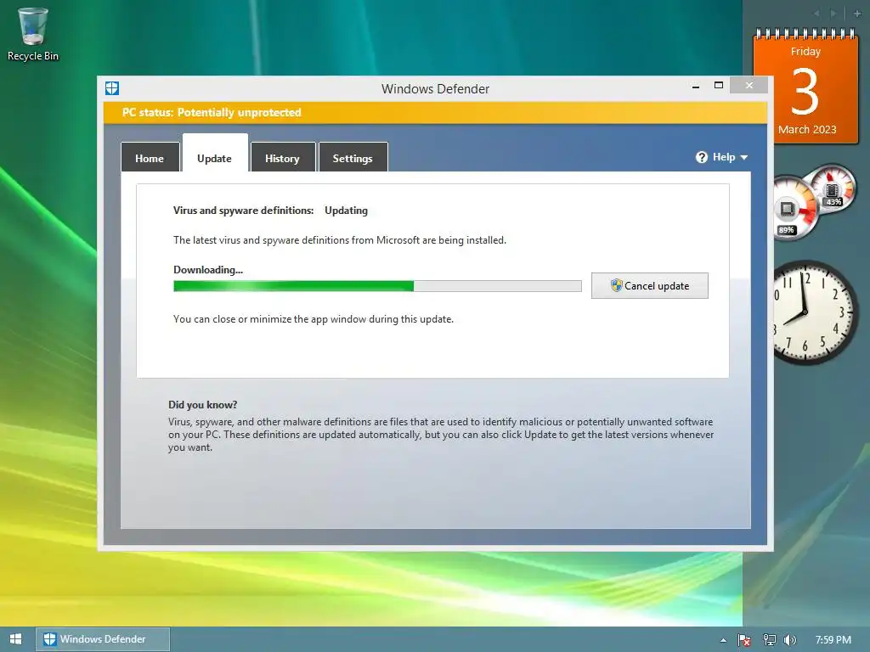Image resolution: width=870 pixels, height=652 pixels.
Task: Click the sidebar add gadget plus icon
Action: pyautogui.click(x=856, y=14)
